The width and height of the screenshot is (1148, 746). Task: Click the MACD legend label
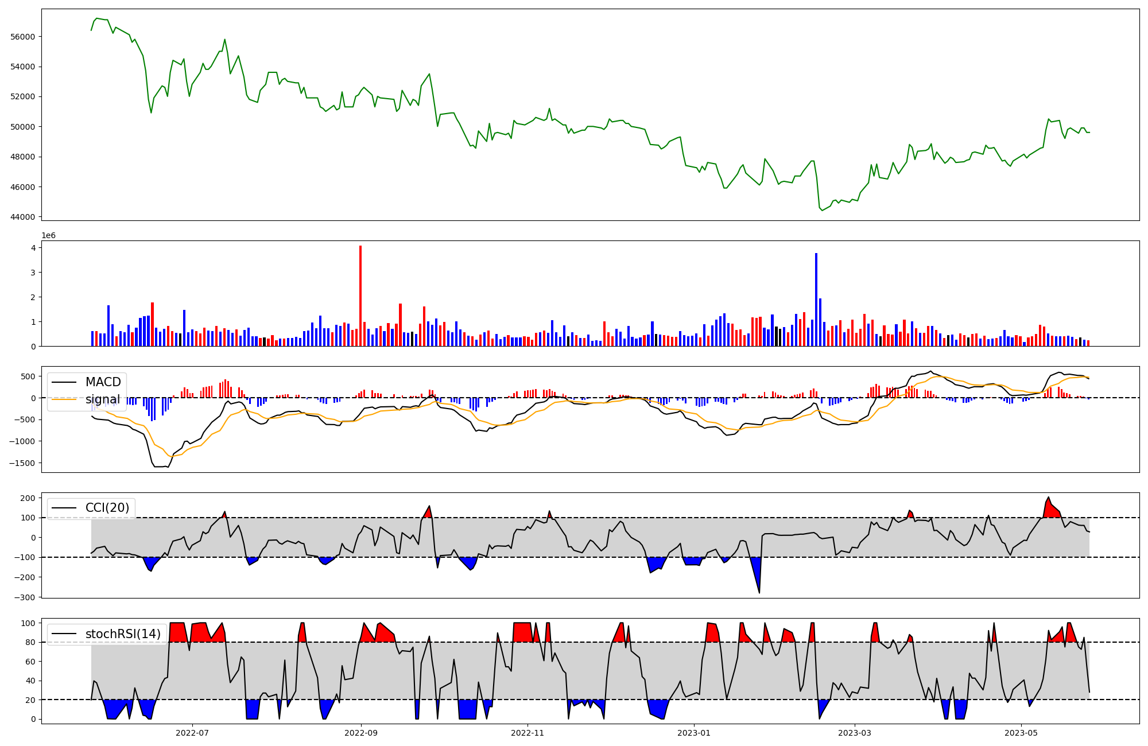(103, 382)
